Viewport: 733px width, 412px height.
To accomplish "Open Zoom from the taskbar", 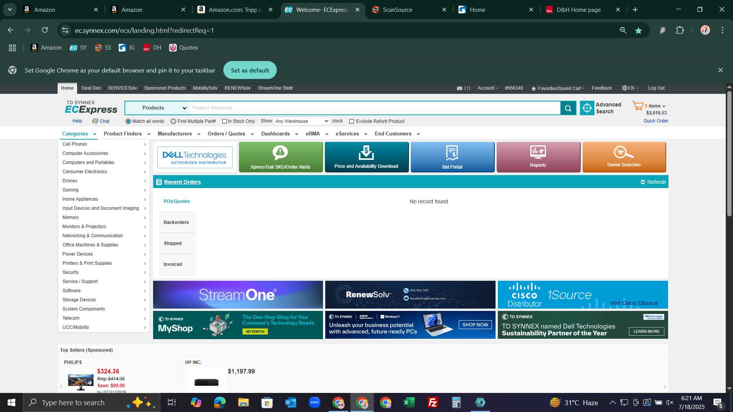I will coord(314,402).
